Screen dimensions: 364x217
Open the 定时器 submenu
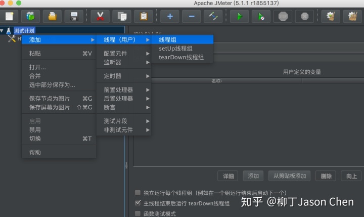point(124,76)
